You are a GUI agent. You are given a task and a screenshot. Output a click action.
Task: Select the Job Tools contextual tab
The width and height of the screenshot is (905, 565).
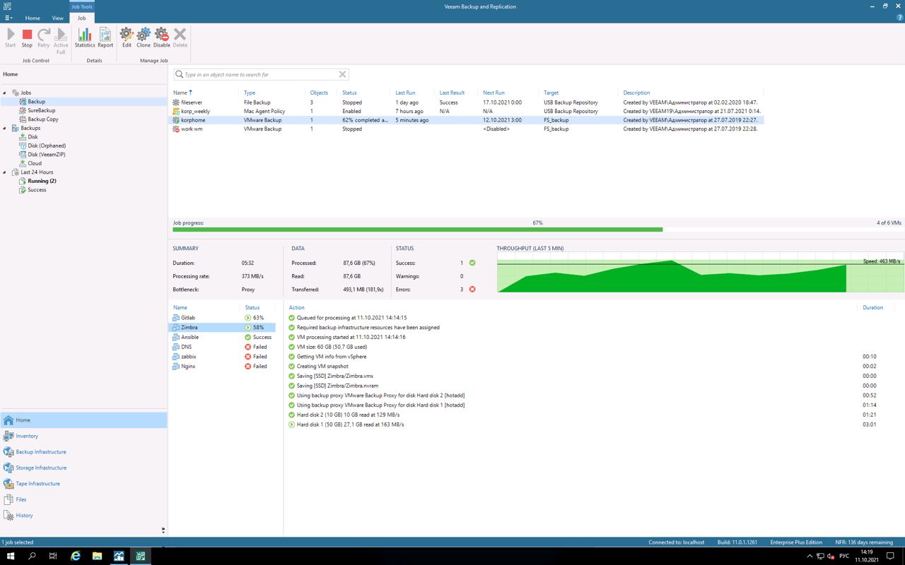tap(82, 6)
